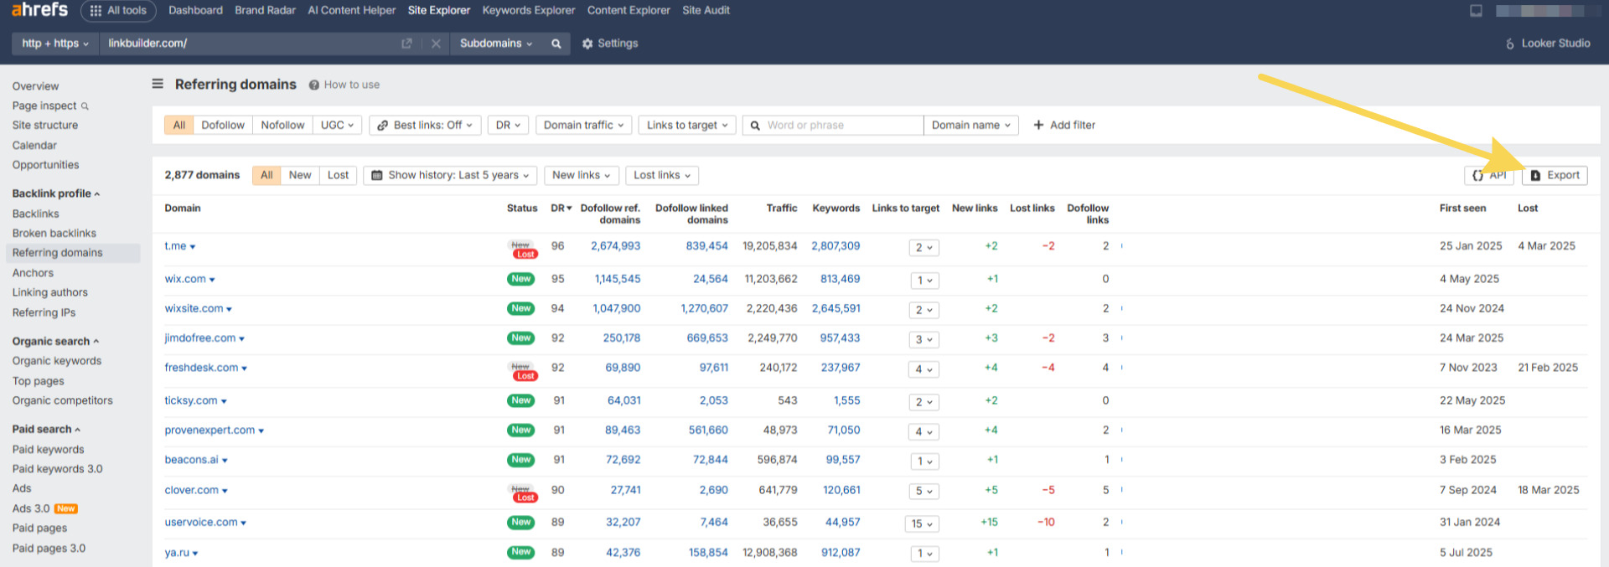Open the DR filter dropdown
This screenshot has width=1609, height=567.
(508, 125)
